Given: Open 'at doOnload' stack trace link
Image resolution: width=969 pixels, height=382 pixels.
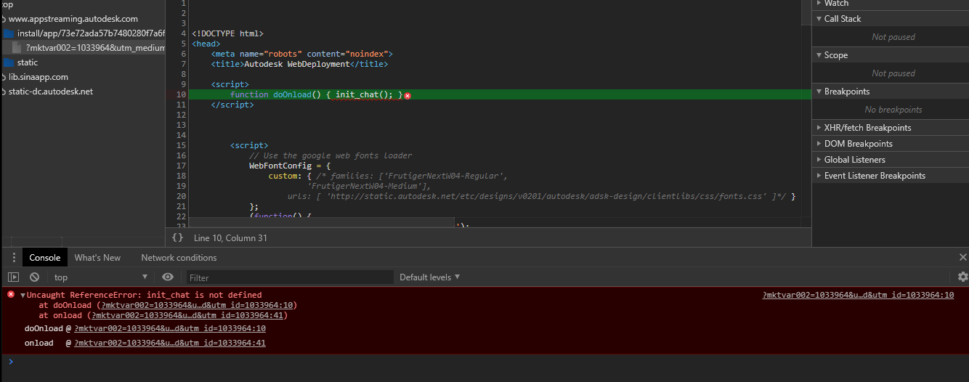Looking at the screenshot, I should (x=197, y=305).
